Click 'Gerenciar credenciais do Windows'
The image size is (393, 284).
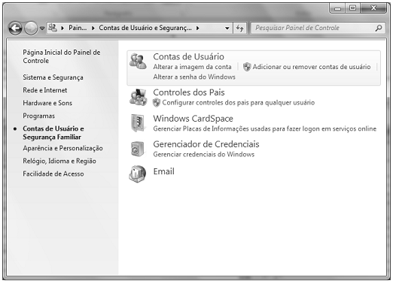204,154
